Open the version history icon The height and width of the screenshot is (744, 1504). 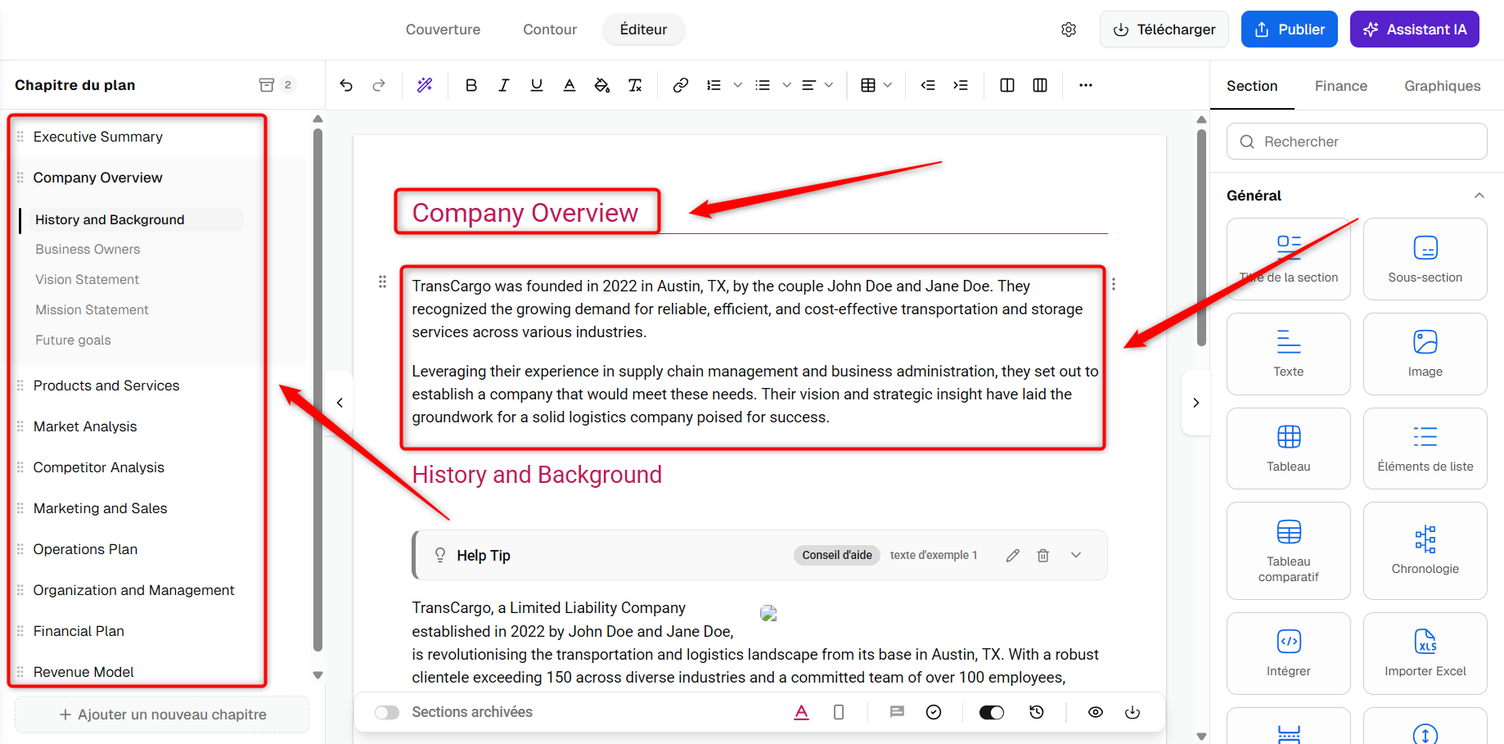[1037, 712]
